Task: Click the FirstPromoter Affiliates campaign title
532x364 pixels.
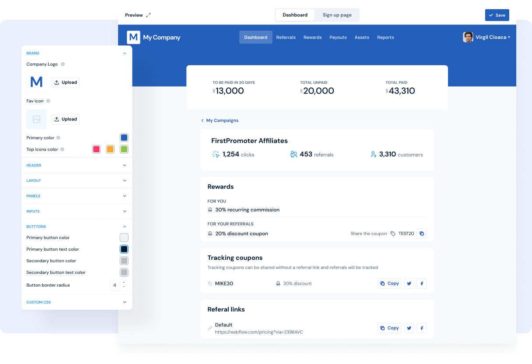Action: (x=249, y=141)
